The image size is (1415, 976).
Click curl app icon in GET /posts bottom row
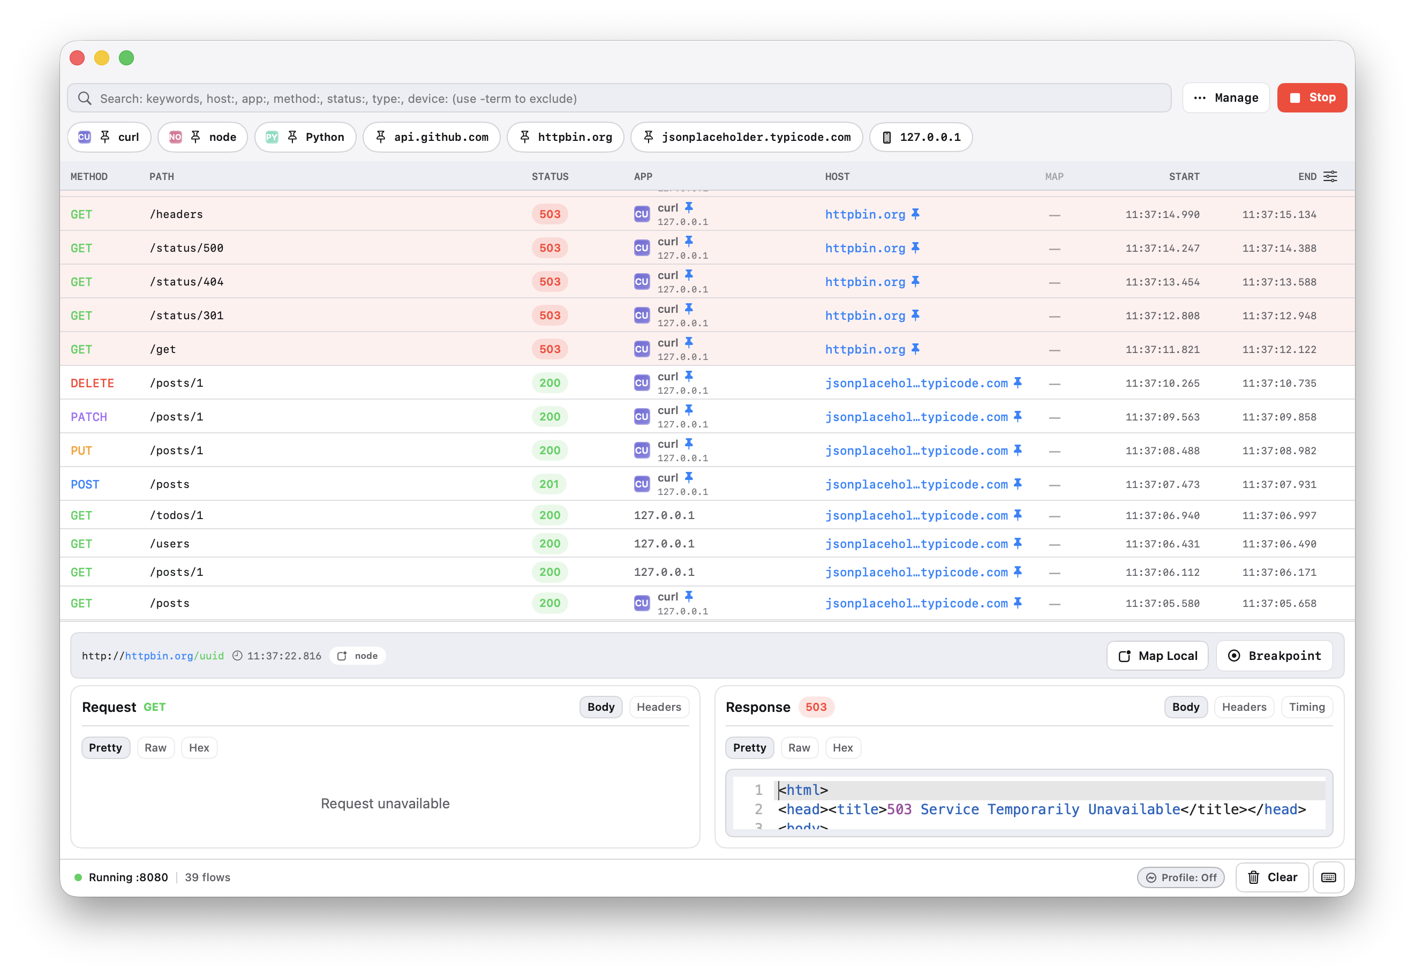641,604
